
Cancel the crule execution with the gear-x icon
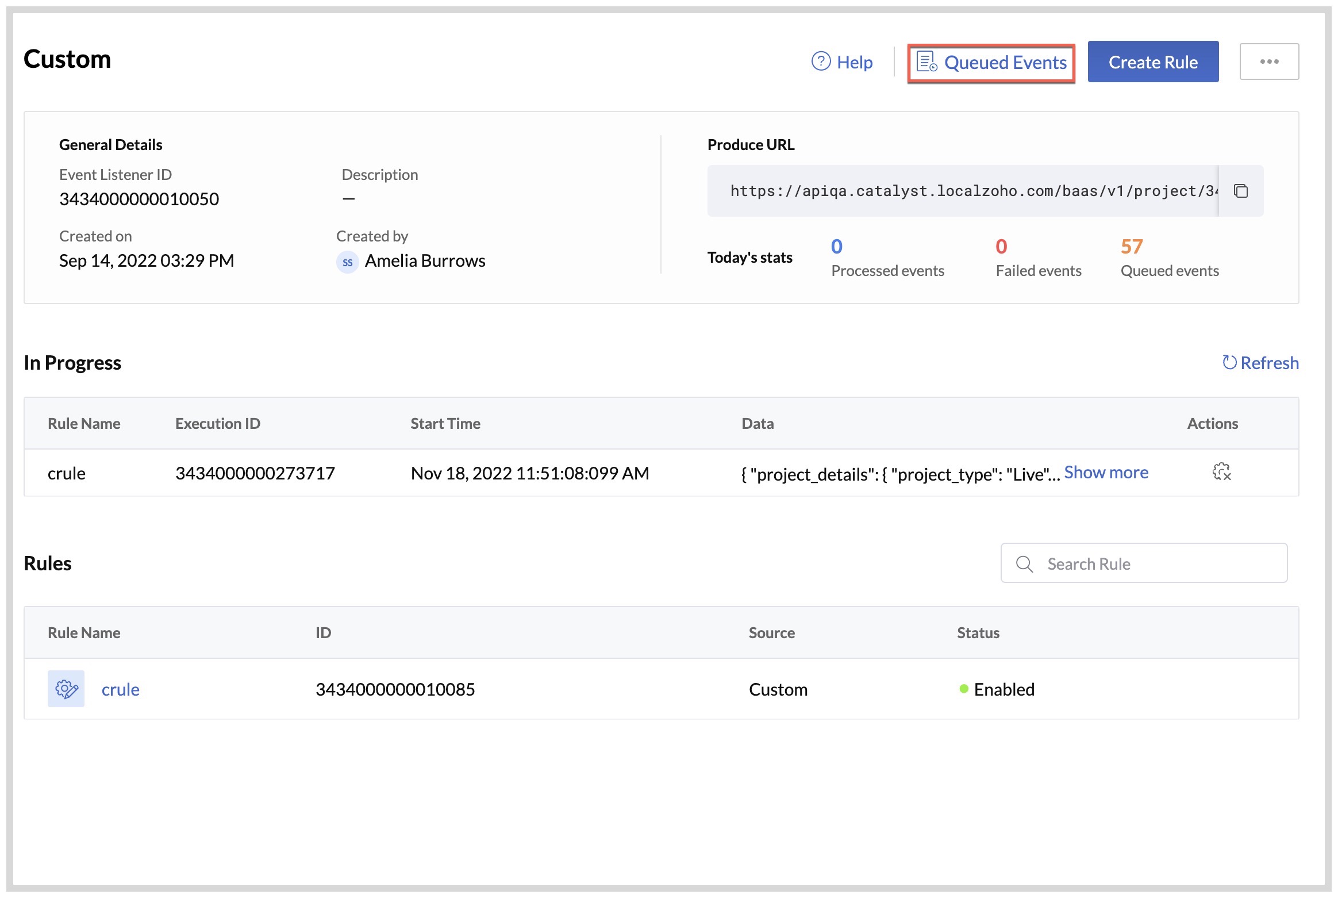click(1221, 473)
